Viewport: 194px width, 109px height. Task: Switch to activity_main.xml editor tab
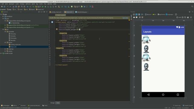56,12
